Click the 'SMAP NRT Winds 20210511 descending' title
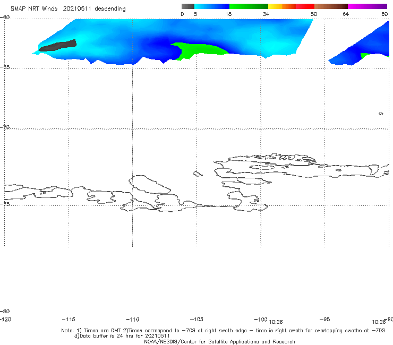Viewport: 393px width, 345px height. coord(68,9)
